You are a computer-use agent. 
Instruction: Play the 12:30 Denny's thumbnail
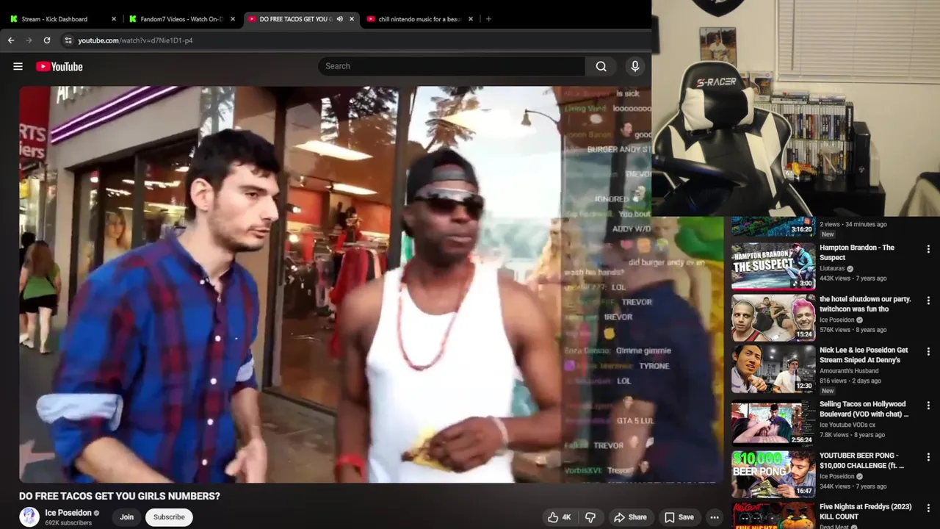[x=773, y=369]
